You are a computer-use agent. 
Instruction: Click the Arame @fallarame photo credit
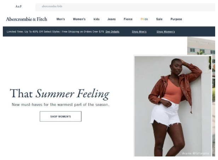point(195,153)
